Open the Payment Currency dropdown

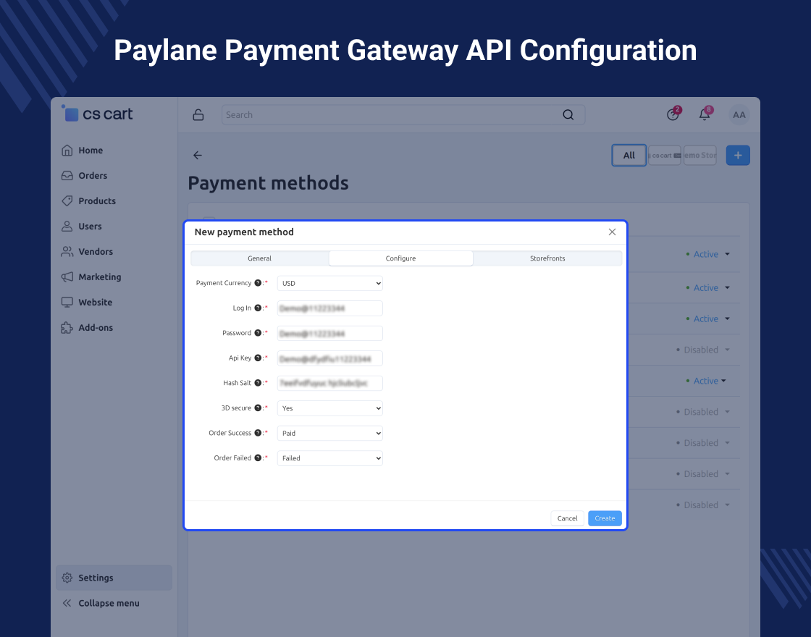coord(330,283)
